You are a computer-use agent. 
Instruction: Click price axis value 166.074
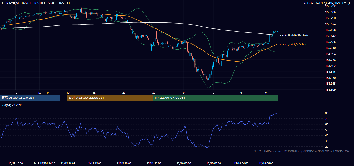point(330,24)
